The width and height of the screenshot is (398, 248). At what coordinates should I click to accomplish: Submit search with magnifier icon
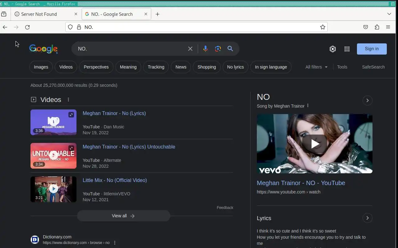coord(230,49)
